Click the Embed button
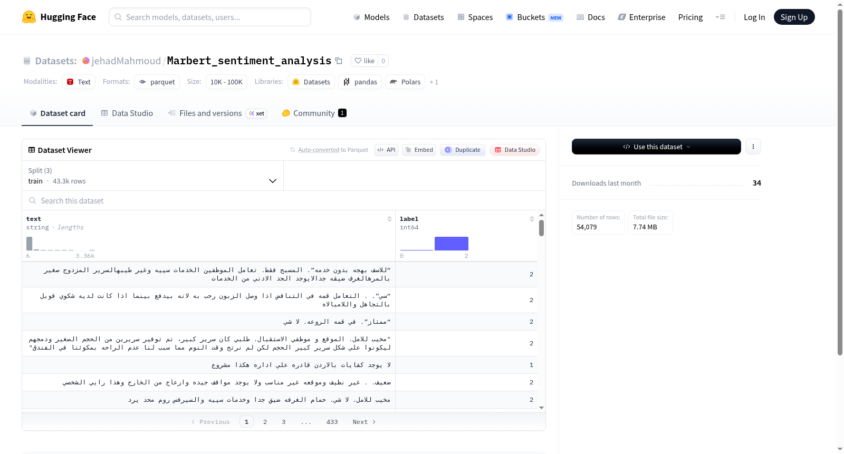Image resolution: width=844 pixels, height=454 pixels. (419, 150)
